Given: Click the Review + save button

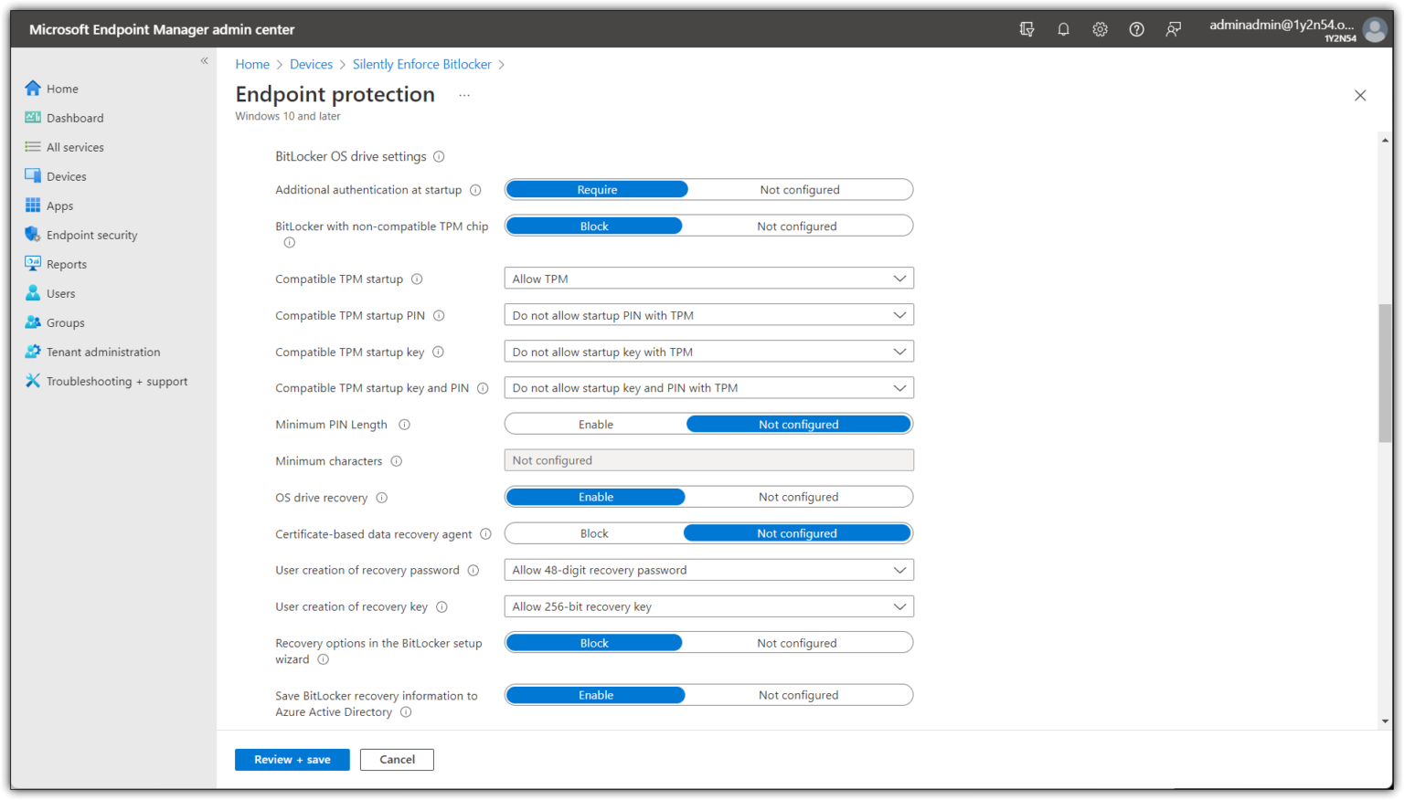Looking at the screenshot, I should [x=292, y=759].
